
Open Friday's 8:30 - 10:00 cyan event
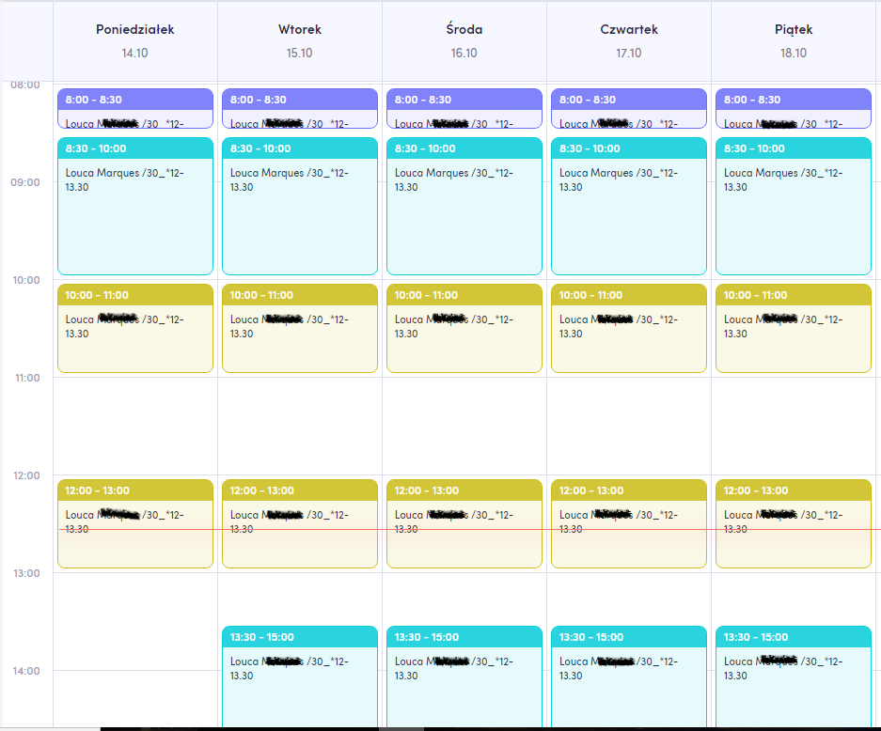[x=794, y=206]
